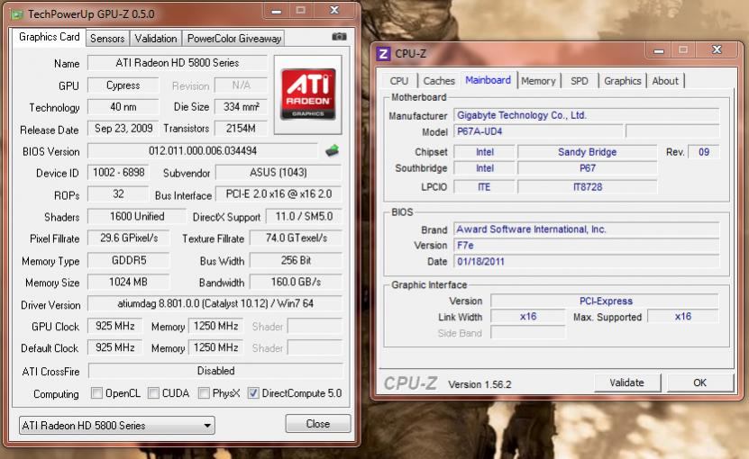This screenshot has width=749, height=459.
Task: Open the Graphics tab in CPU-Z
Action: coord(623,81)
